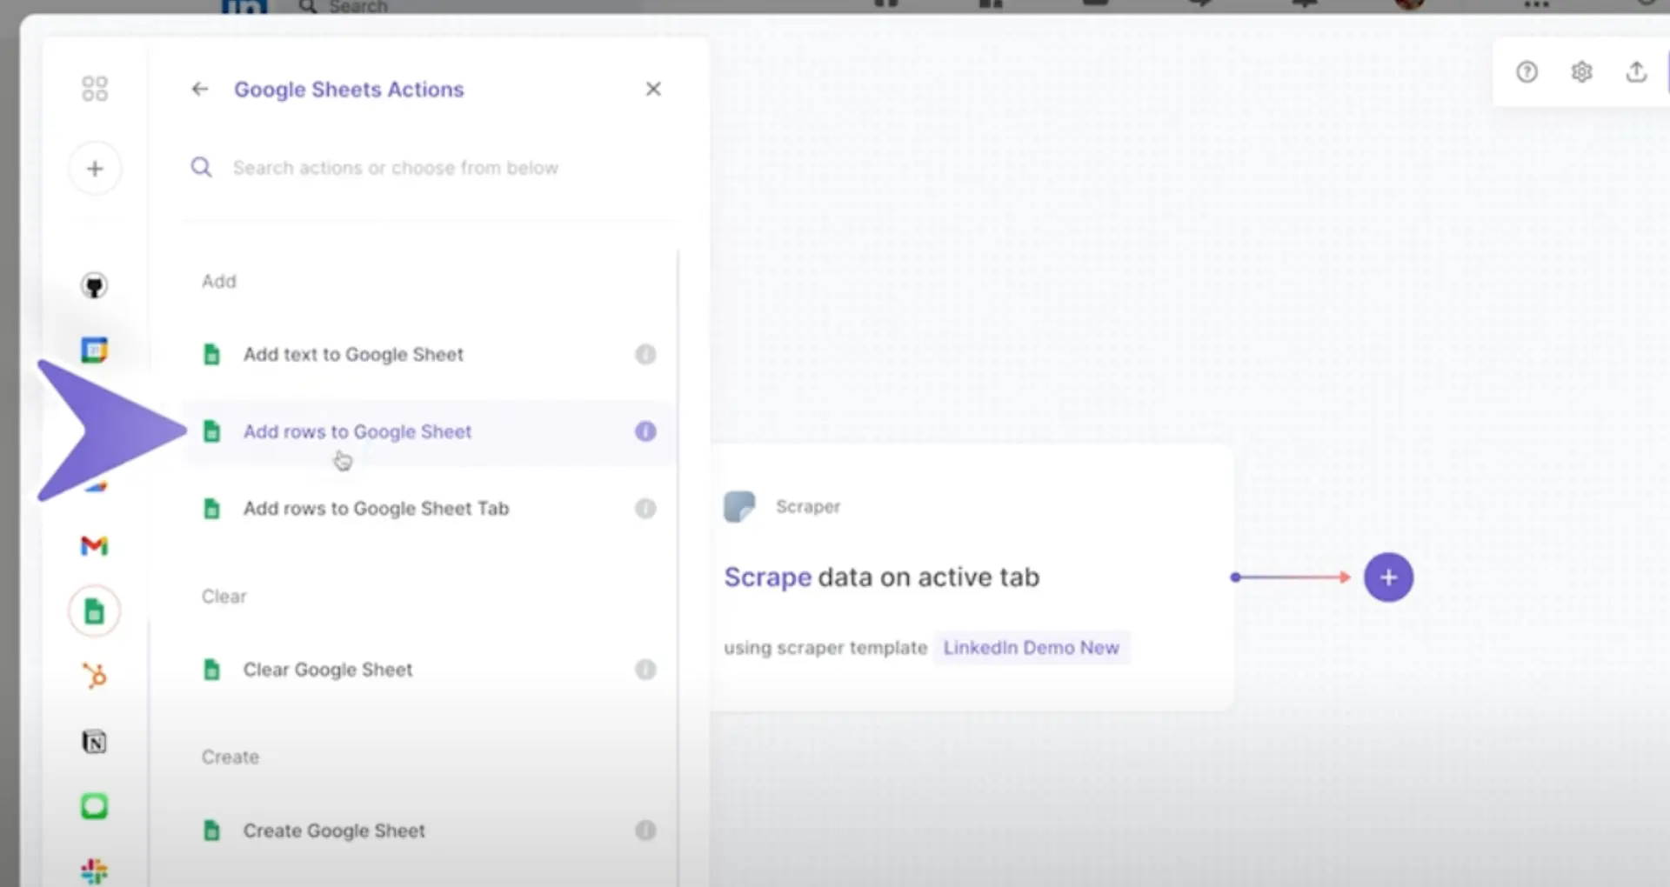Viewport: 1670px width, 887px height.
Task: Open the Slack integration icon
Action: (x=94, y=870)
